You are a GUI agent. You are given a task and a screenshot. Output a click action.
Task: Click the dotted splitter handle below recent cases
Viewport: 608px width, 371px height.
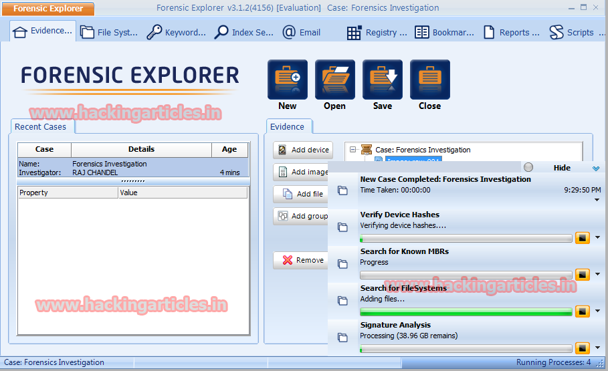[133, 181]
